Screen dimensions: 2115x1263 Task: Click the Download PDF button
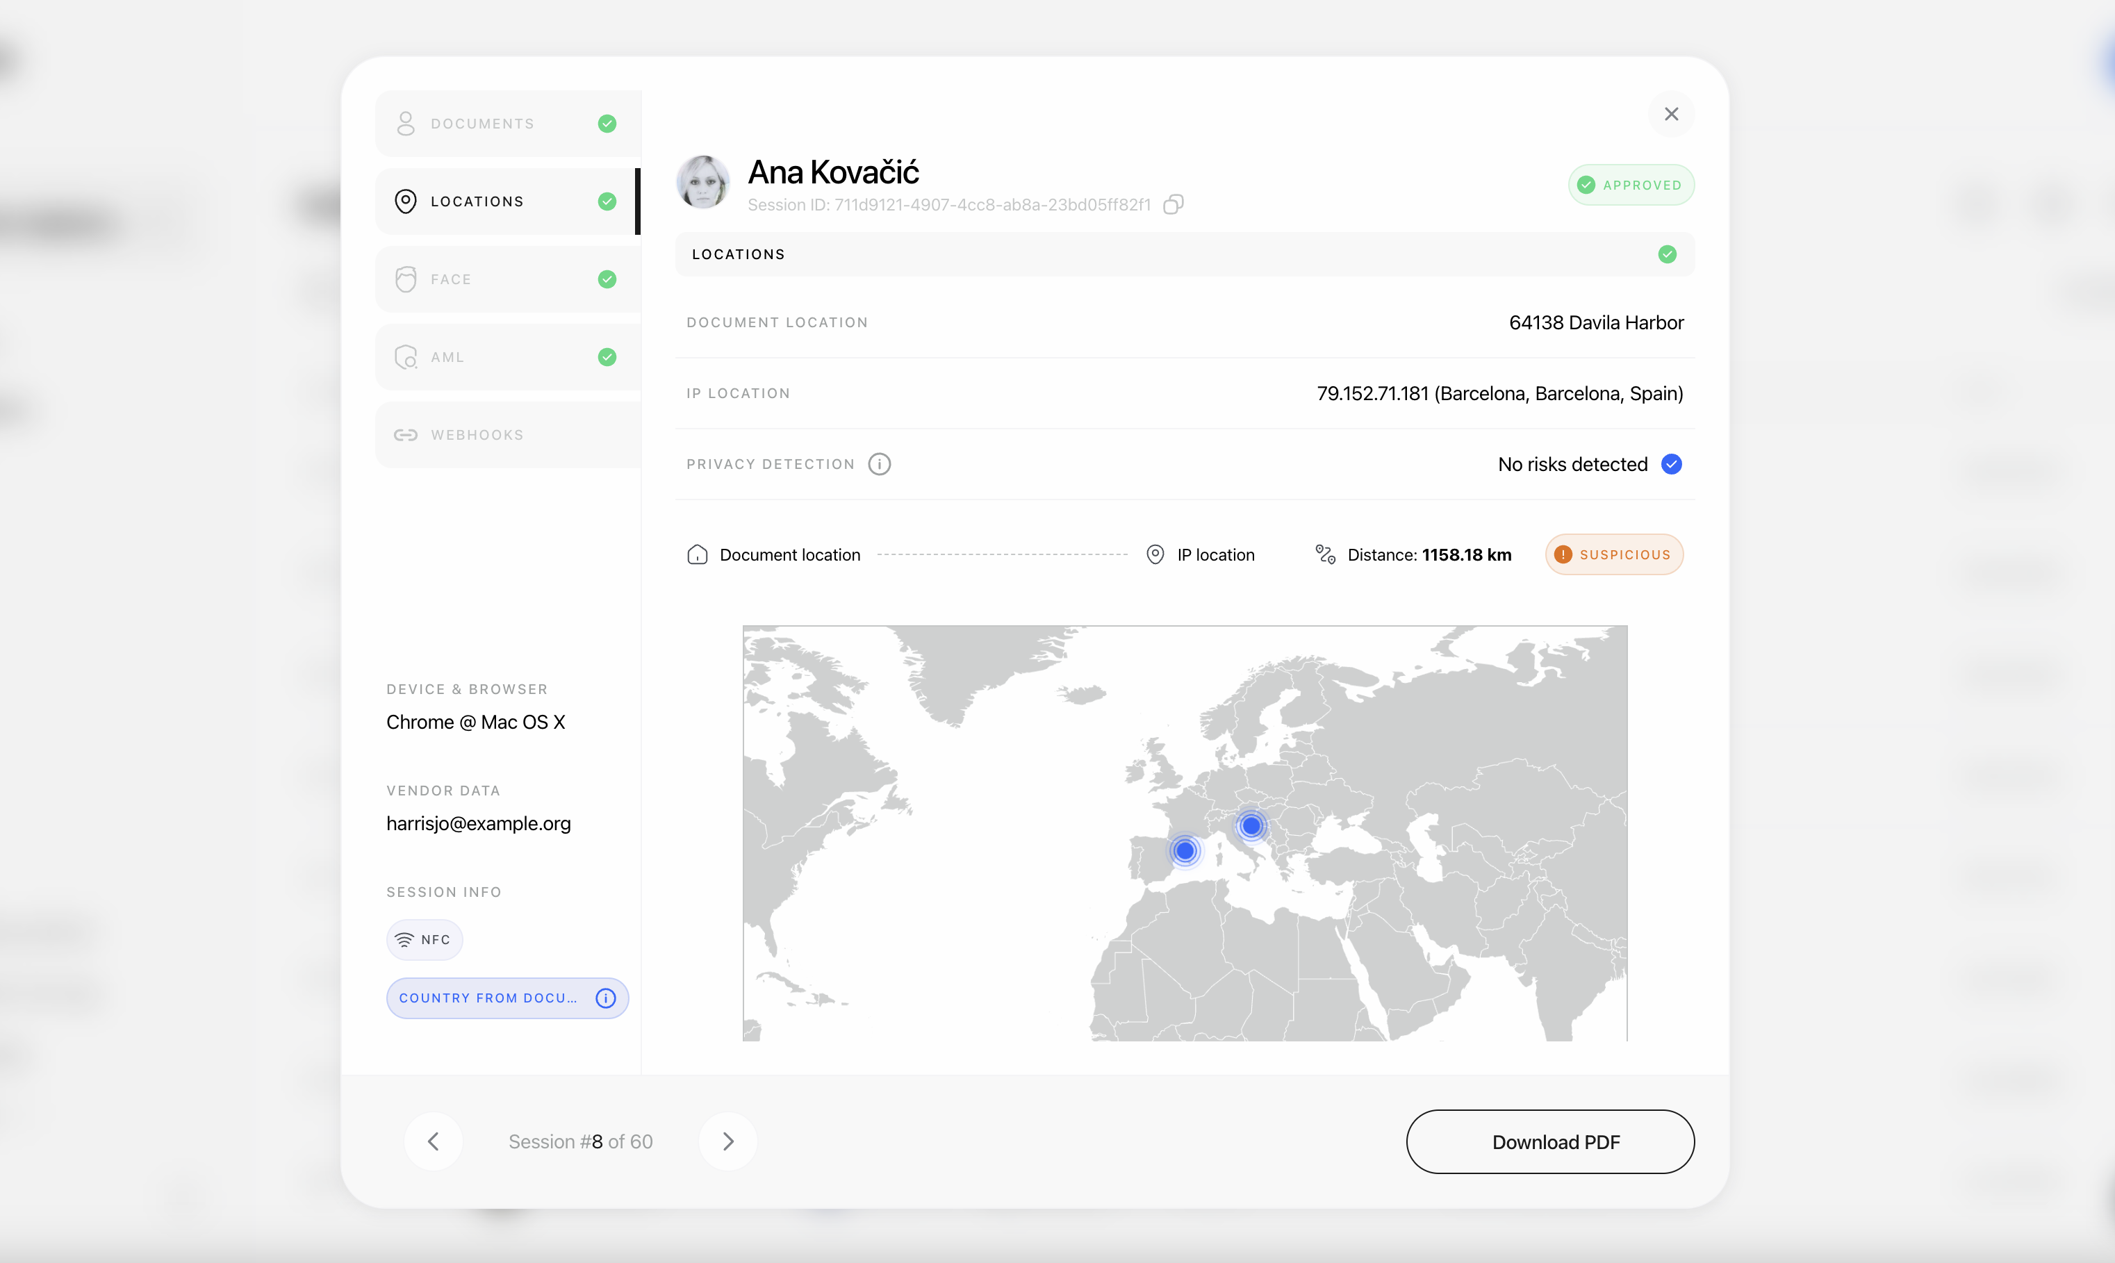click(x=1549, y=1141)
